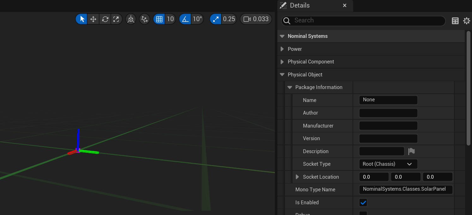Select the Is Enabled label
The width and height of the screenshot is (472, 215).
[x=307, y=203]
